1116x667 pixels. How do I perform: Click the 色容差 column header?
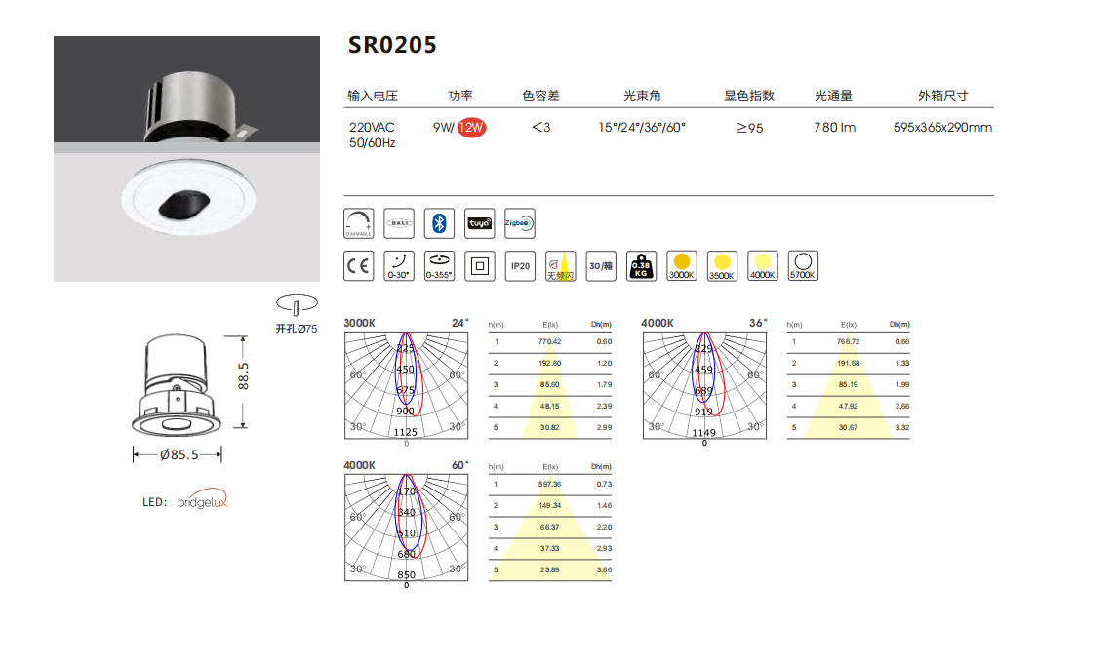click(x=540, y=96)
